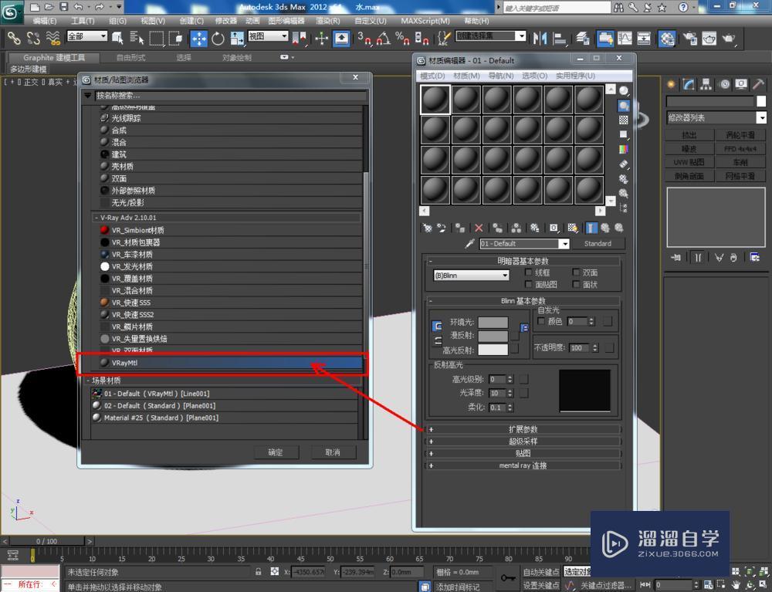
Task: Toggle the 3D Snaps icon
Action: click(x=364, y=39)
